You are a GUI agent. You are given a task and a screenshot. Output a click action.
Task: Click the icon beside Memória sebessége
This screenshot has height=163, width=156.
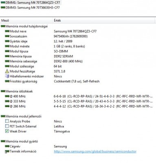point(7,61)
